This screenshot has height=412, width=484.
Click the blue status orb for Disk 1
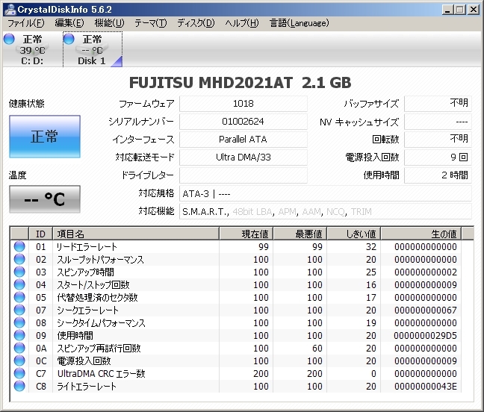pos(69,39)
